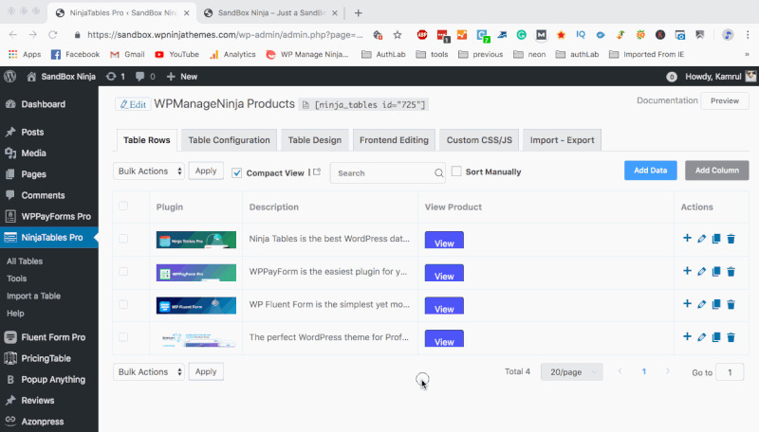Go to the next pagination page arrow
Image resolution: width=759 pixels, height=432 pixels.
[668, 371]
